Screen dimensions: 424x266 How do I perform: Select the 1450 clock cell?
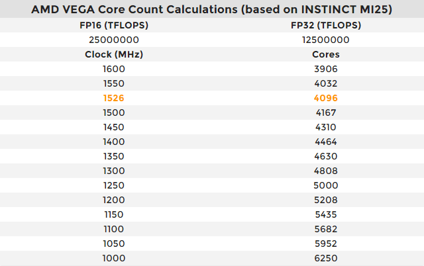point(114,127)
